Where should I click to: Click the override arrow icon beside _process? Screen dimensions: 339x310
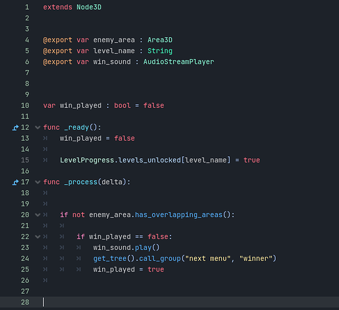(x=15, y=182)
